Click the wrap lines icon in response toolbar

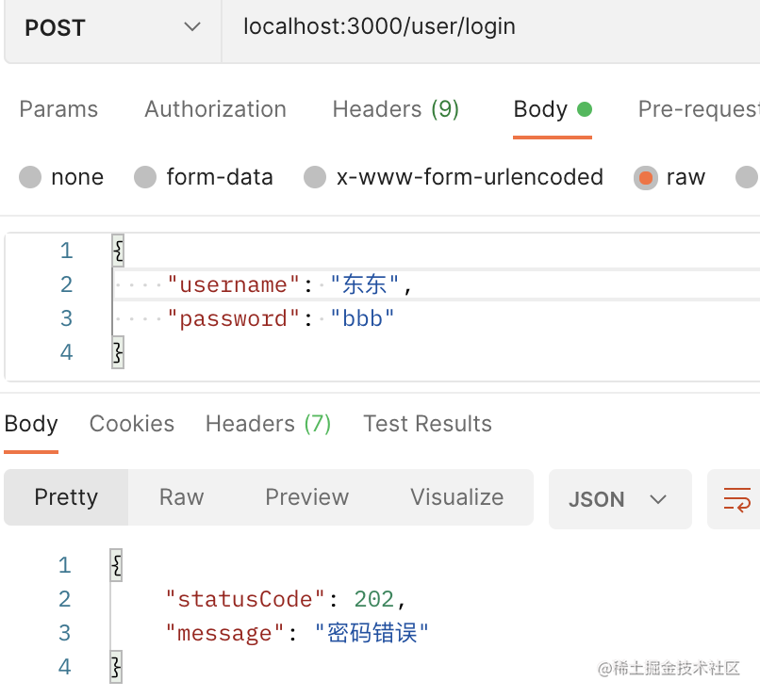click(x=735, y=498)
